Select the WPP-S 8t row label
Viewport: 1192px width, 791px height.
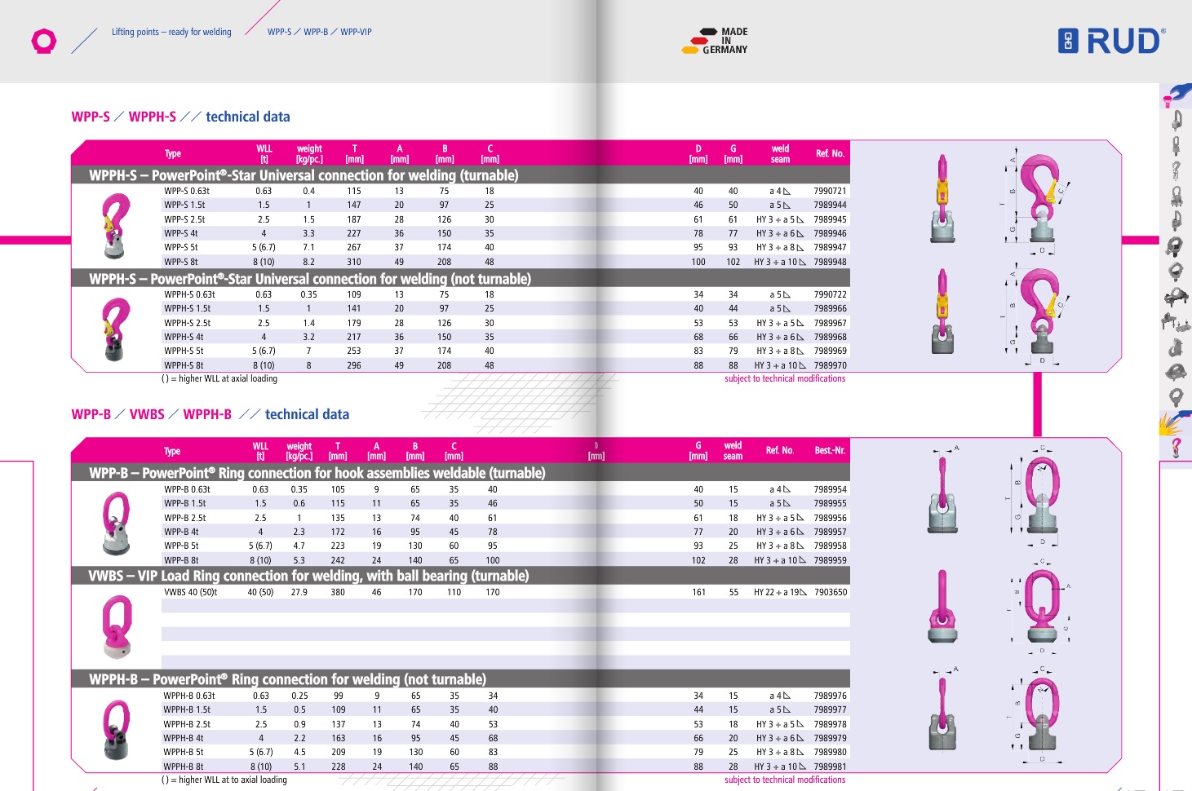181,262
